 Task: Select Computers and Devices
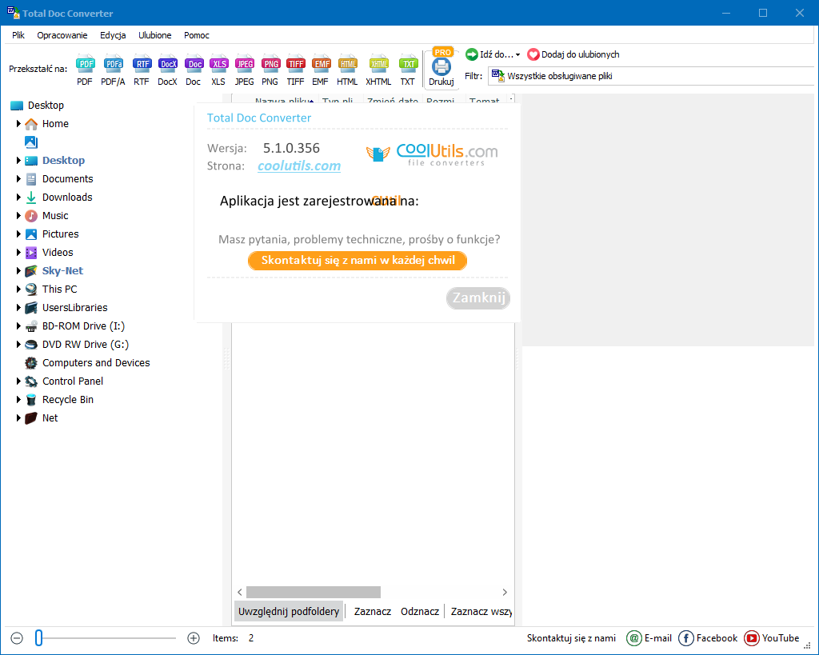[x=96, y=362]
